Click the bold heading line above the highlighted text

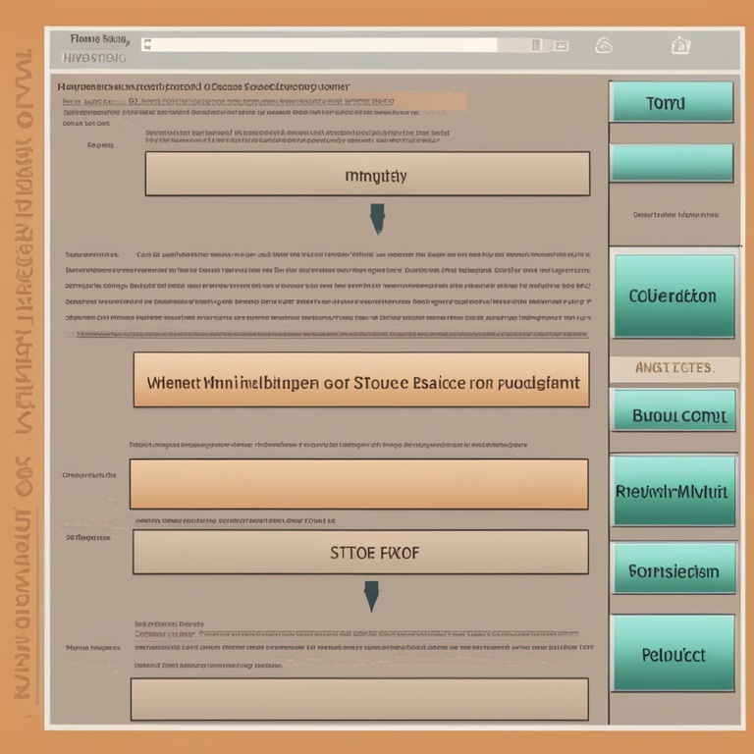(203, 87)
